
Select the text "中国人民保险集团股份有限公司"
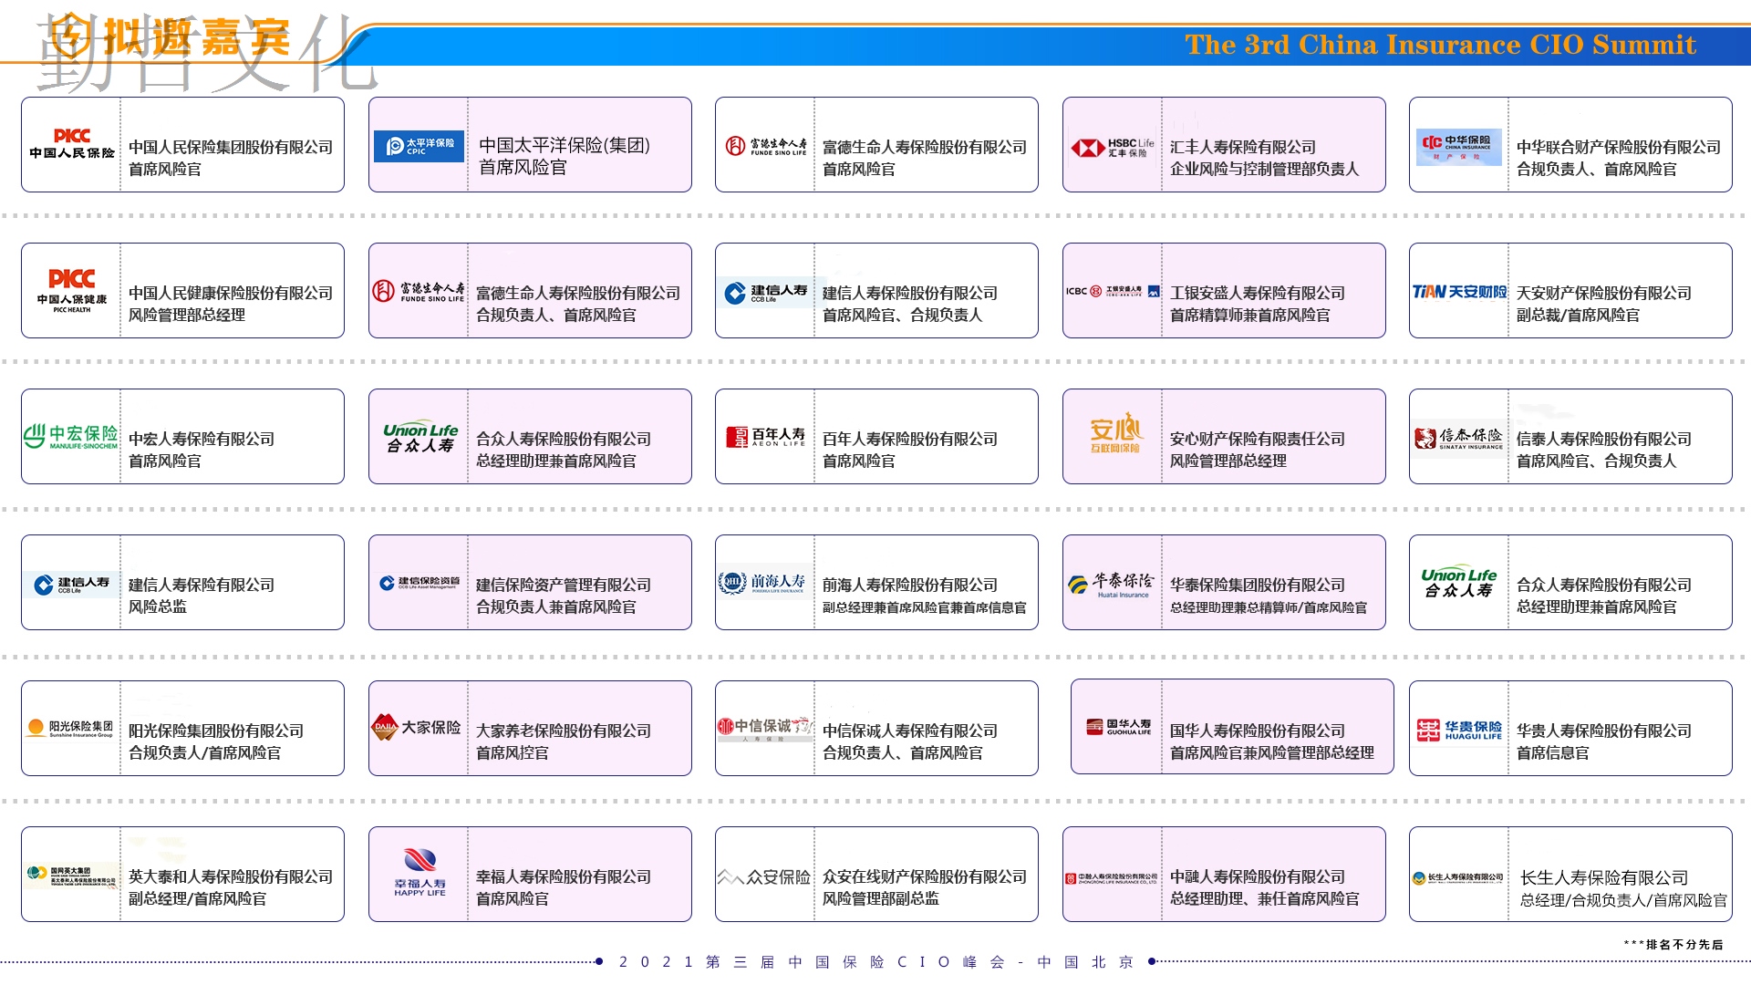(231, 147)
